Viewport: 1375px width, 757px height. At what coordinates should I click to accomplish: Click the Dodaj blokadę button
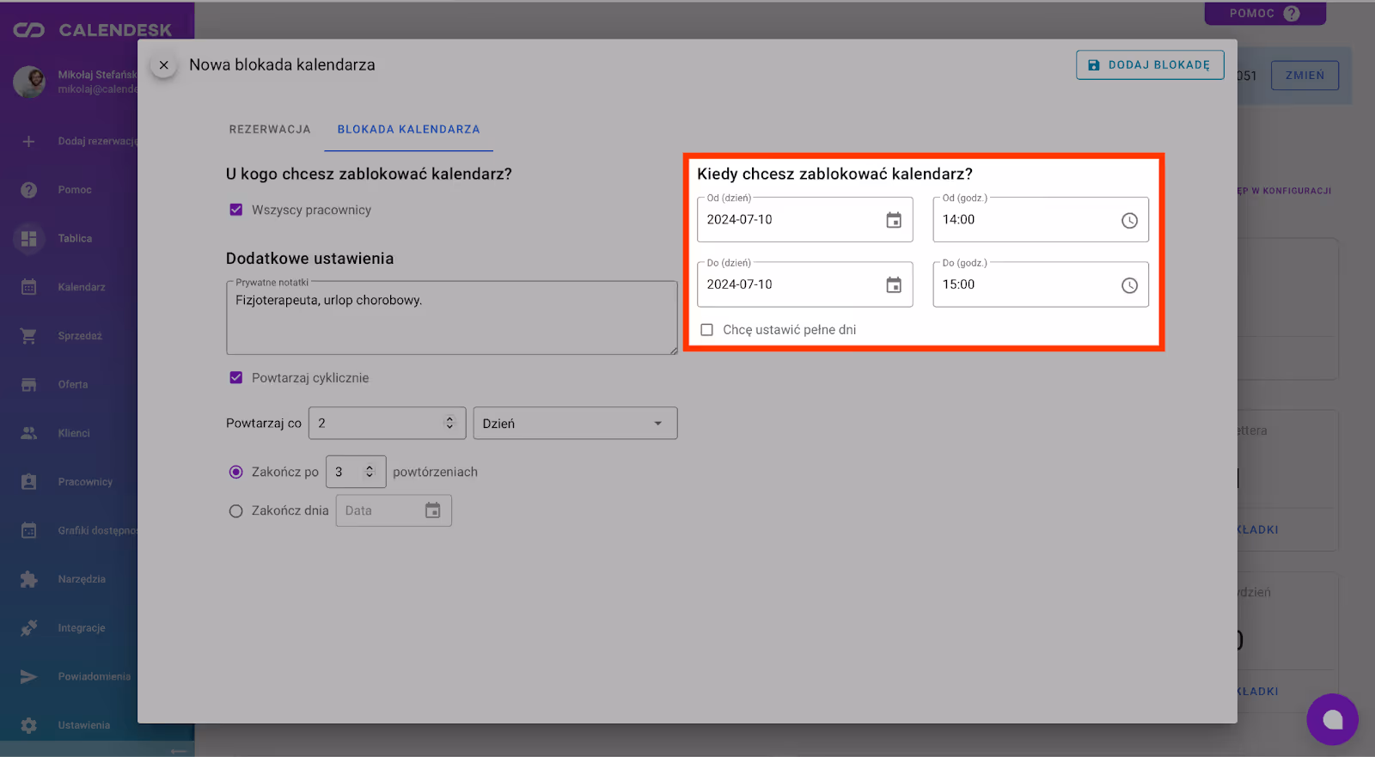click(x=1149, y=65)
